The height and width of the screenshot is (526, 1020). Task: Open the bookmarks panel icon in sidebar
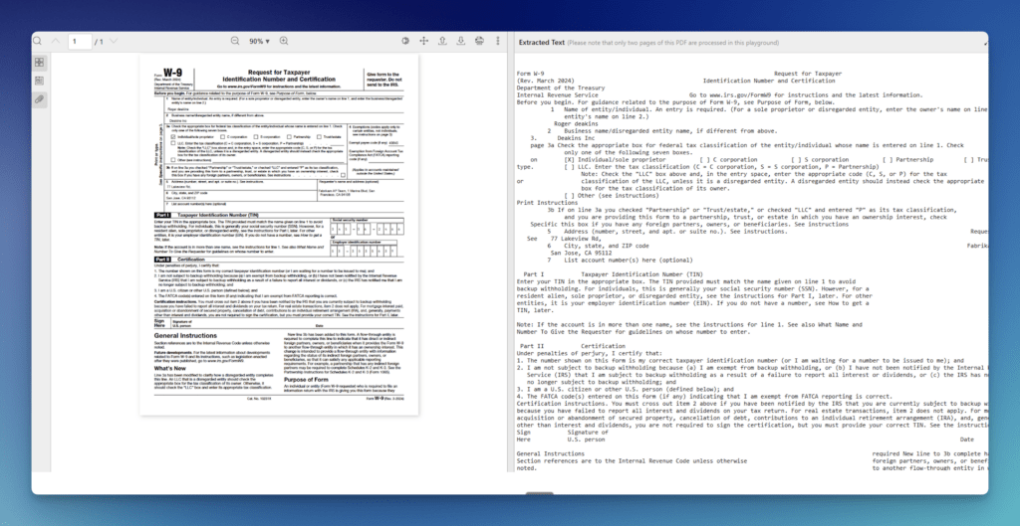[x=39, y=82]
